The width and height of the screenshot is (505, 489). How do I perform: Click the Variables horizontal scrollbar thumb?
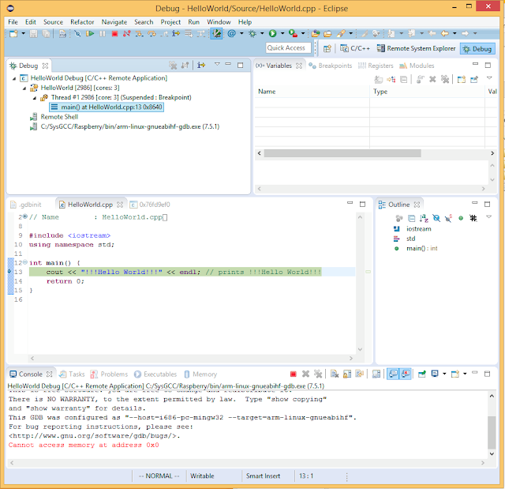pos(342,153)
